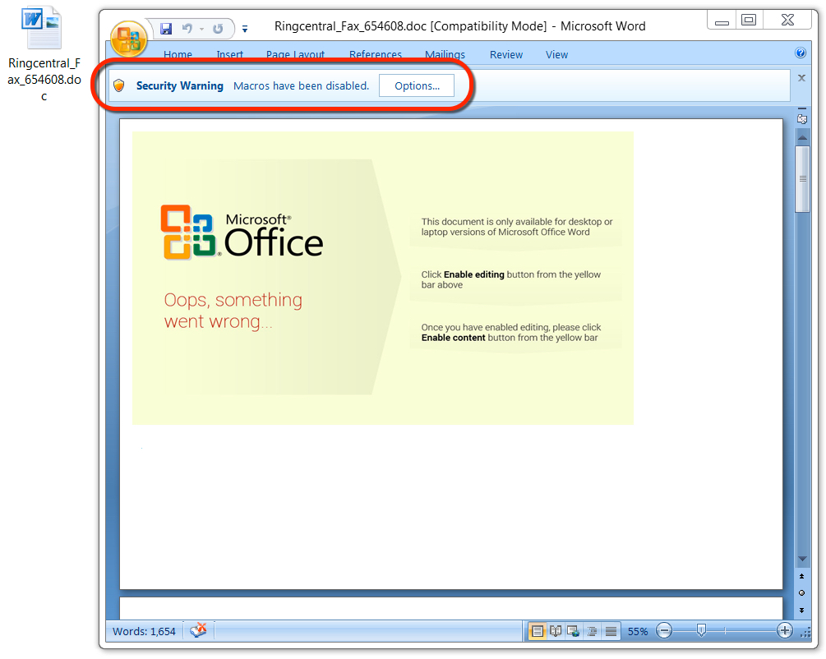The height and width of the screenshot is (659, 826).
Task: Switch to the Page Layout tab
Action: pyautogui.click(x=295, y=54)
